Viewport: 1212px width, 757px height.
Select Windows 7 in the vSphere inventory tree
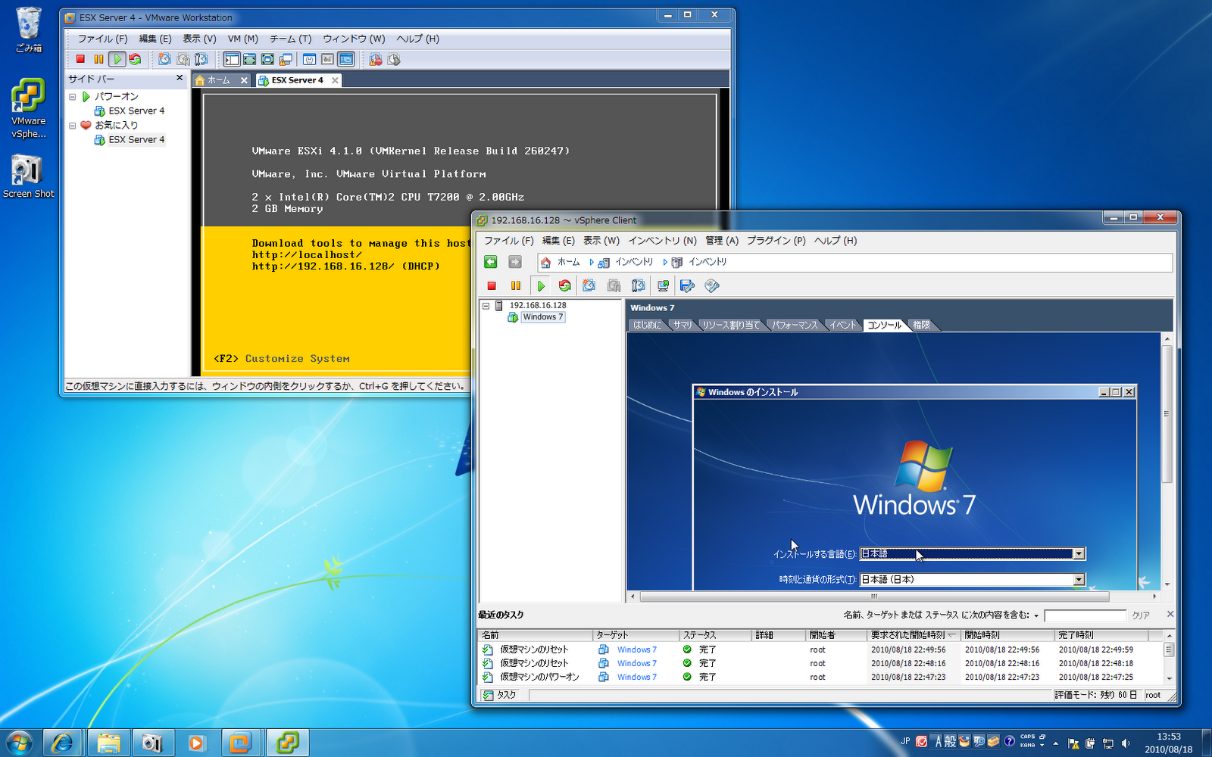[543, 317]
